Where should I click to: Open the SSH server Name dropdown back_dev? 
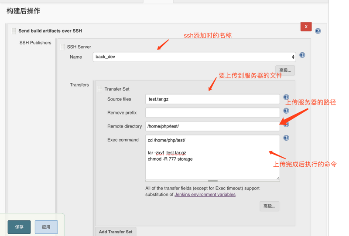194,57
